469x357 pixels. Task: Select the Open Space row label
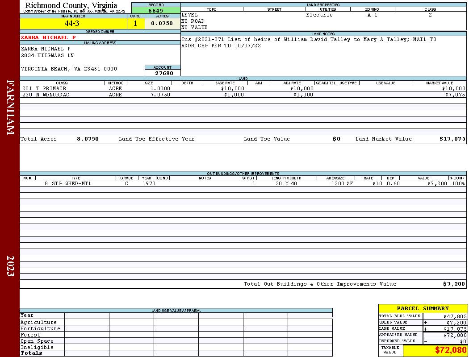coord(37,341)
